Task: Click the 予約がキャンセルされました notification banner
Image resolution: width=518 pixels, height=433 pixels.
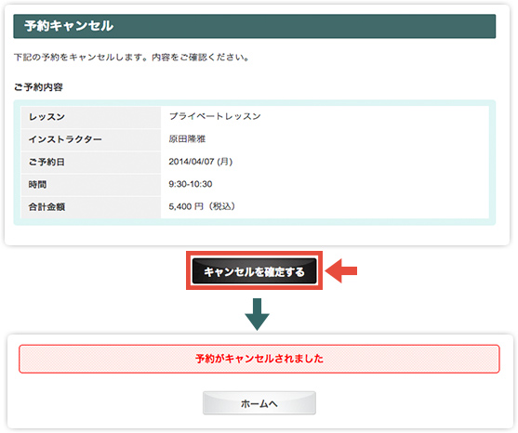Action: (x=259, y=359)
